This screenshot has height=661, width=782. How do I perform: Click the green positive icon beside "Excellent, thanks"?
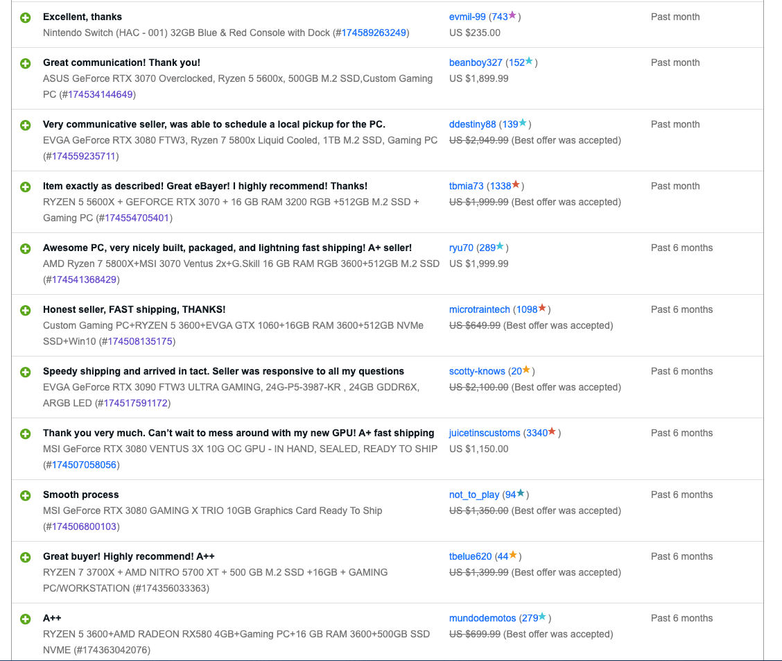(x=26, y=17)
